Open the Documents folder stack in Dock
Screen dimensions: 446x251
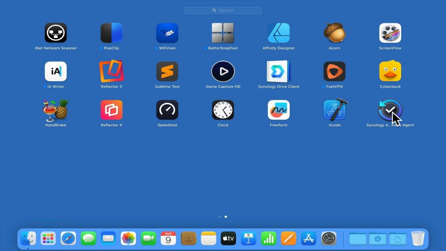[398, 239]
